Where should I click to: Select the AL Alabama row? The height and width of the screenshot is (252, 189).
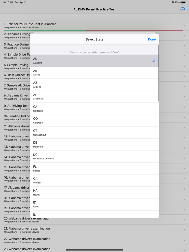point(94,61)
